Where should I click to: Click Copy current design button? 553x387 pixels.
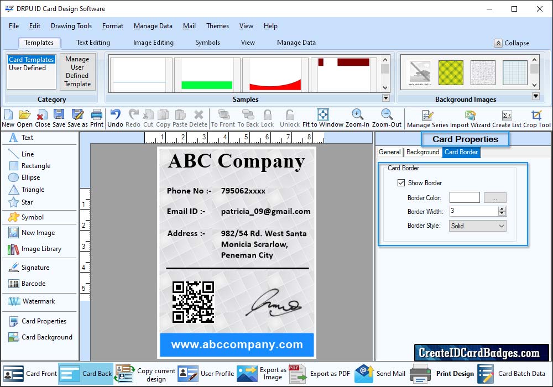tap(145, 374)
